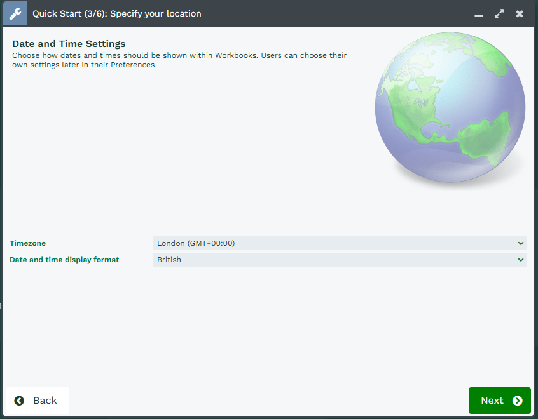Click the Timezone label

(27, 243)
